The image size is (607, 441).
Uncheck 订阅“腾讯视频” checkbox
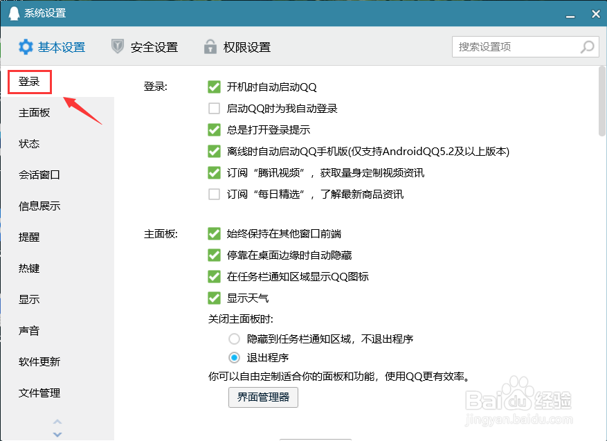pyautogui.click(x=214, y=172)
